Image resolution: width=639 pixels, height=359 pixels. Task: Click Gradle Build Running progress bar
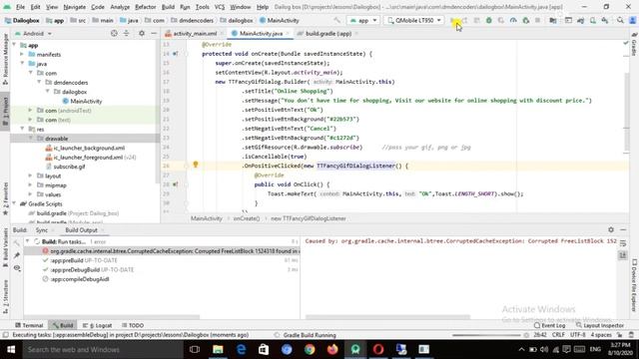point(486,335)
